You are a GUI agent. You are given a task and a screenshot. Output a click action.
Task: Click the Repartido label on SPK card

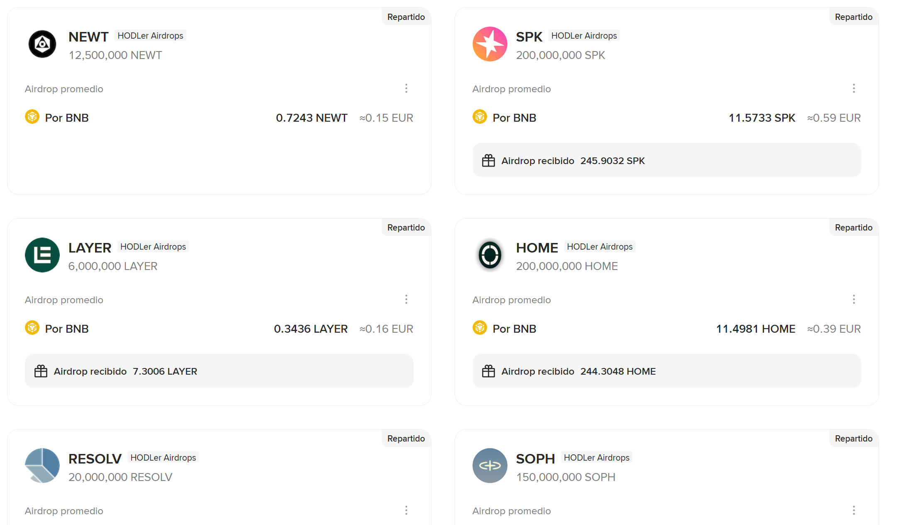(x=853, y=17)
